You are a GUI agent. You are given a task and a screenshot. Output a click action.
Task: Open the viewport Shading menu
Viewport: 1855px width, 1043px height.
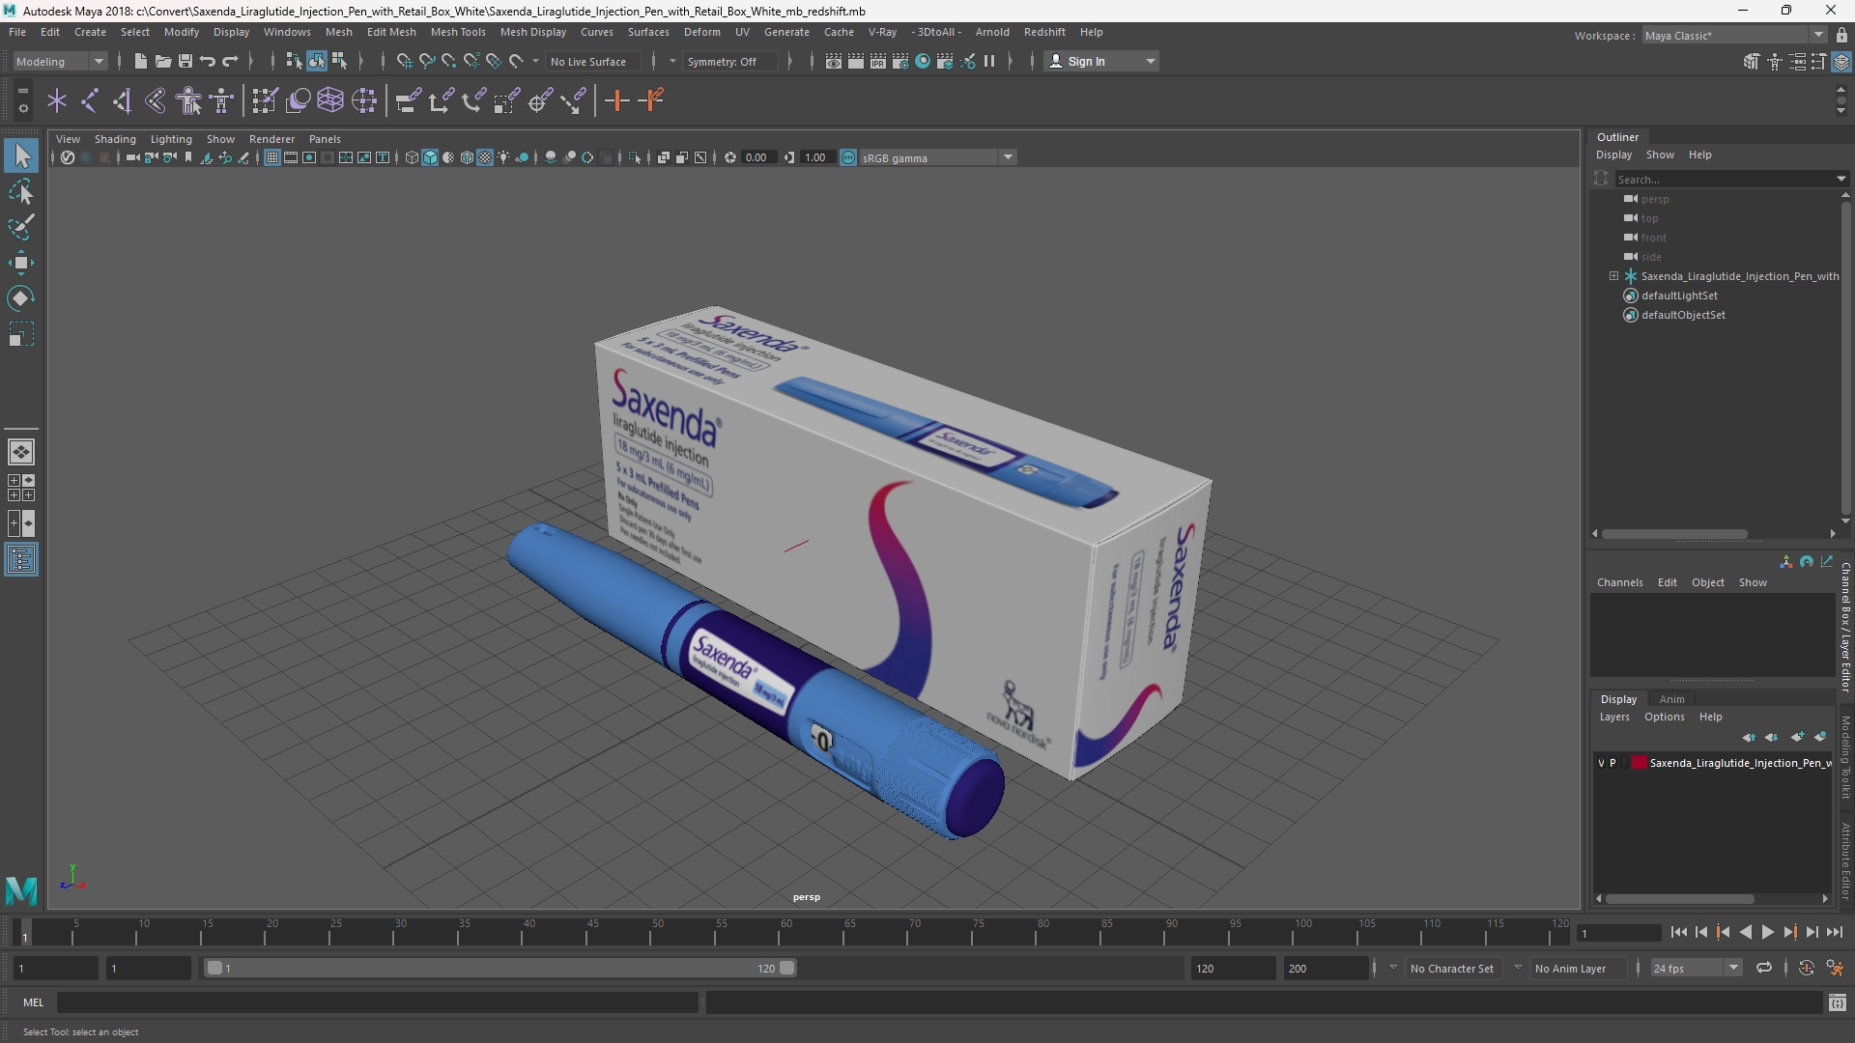115,139
